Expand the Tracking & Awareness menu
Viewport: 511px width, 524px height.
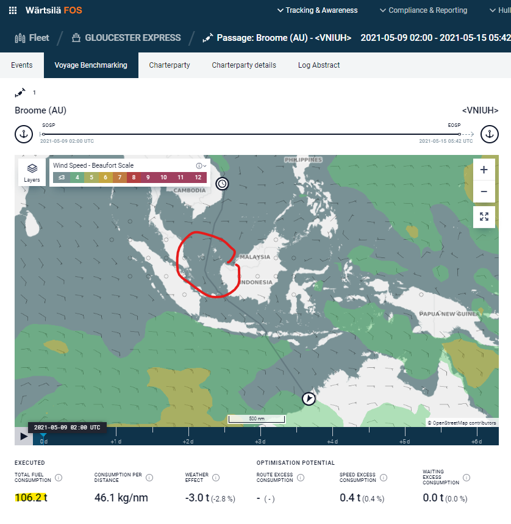[x=317, y=10]
